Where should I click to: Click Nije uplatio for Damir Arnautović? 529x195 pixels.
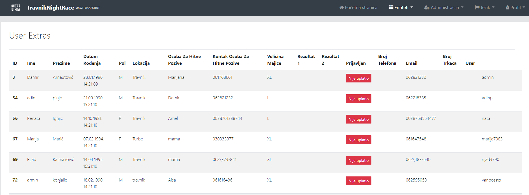coord(358,78)
